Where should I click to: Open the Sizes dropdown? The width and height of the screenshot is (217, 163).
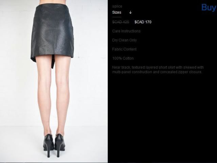coord(122,12)
